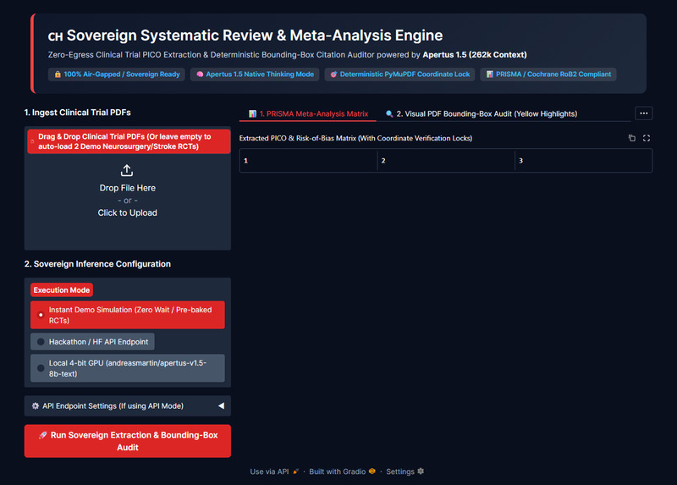Click the upload arrow icon in drop zone
677x485 pixels.
[126, 171]
